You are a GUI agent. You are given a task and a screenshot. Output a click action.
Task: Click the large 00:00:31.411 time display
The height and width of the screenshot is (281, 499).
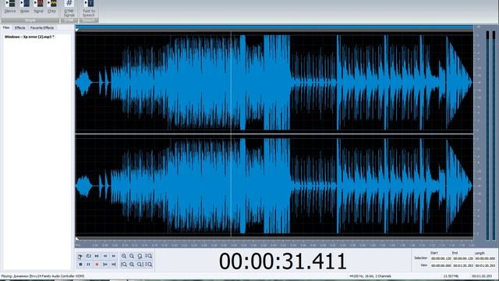[282, 261]
